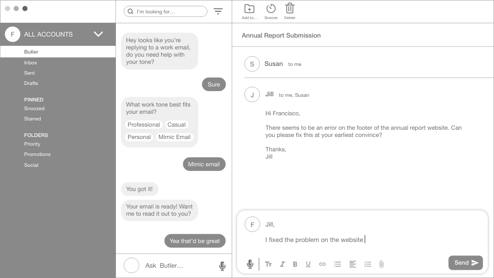Insert a link in the reply
The height and width of the screenshot is (278, 494).
point(322,264)
